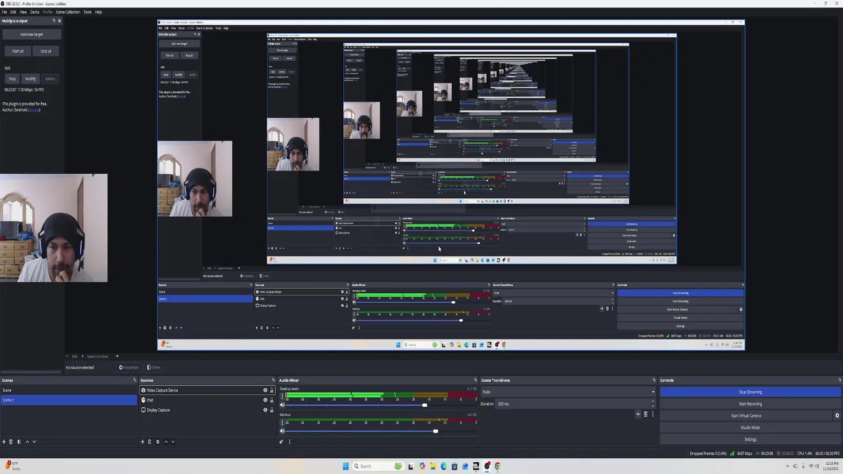This screenshot has height=474, width=843.
Task: Open the View menu
Action: click(23, 12)
